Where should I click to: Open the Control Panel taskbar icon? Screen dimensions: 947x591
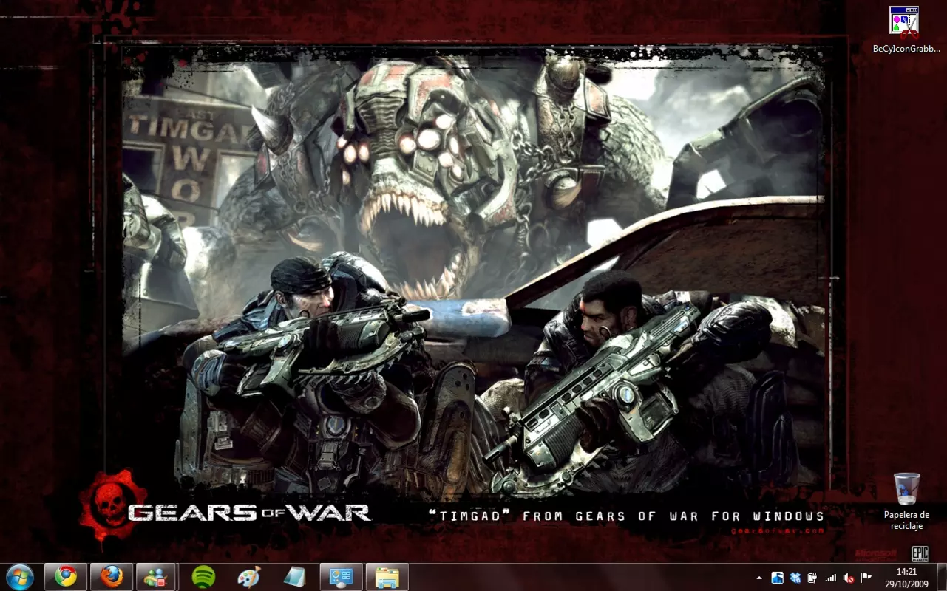point(341,576)
